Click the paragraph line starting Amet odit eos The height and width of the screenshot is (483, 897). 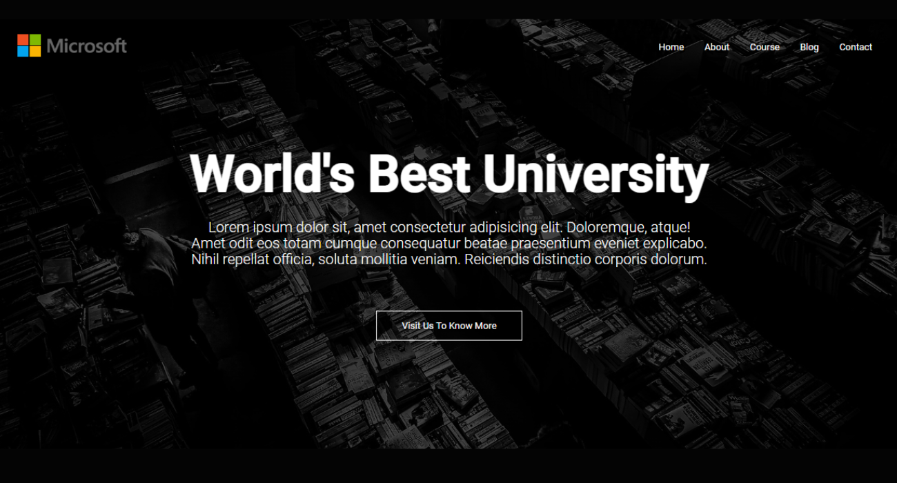click(448, 244)
